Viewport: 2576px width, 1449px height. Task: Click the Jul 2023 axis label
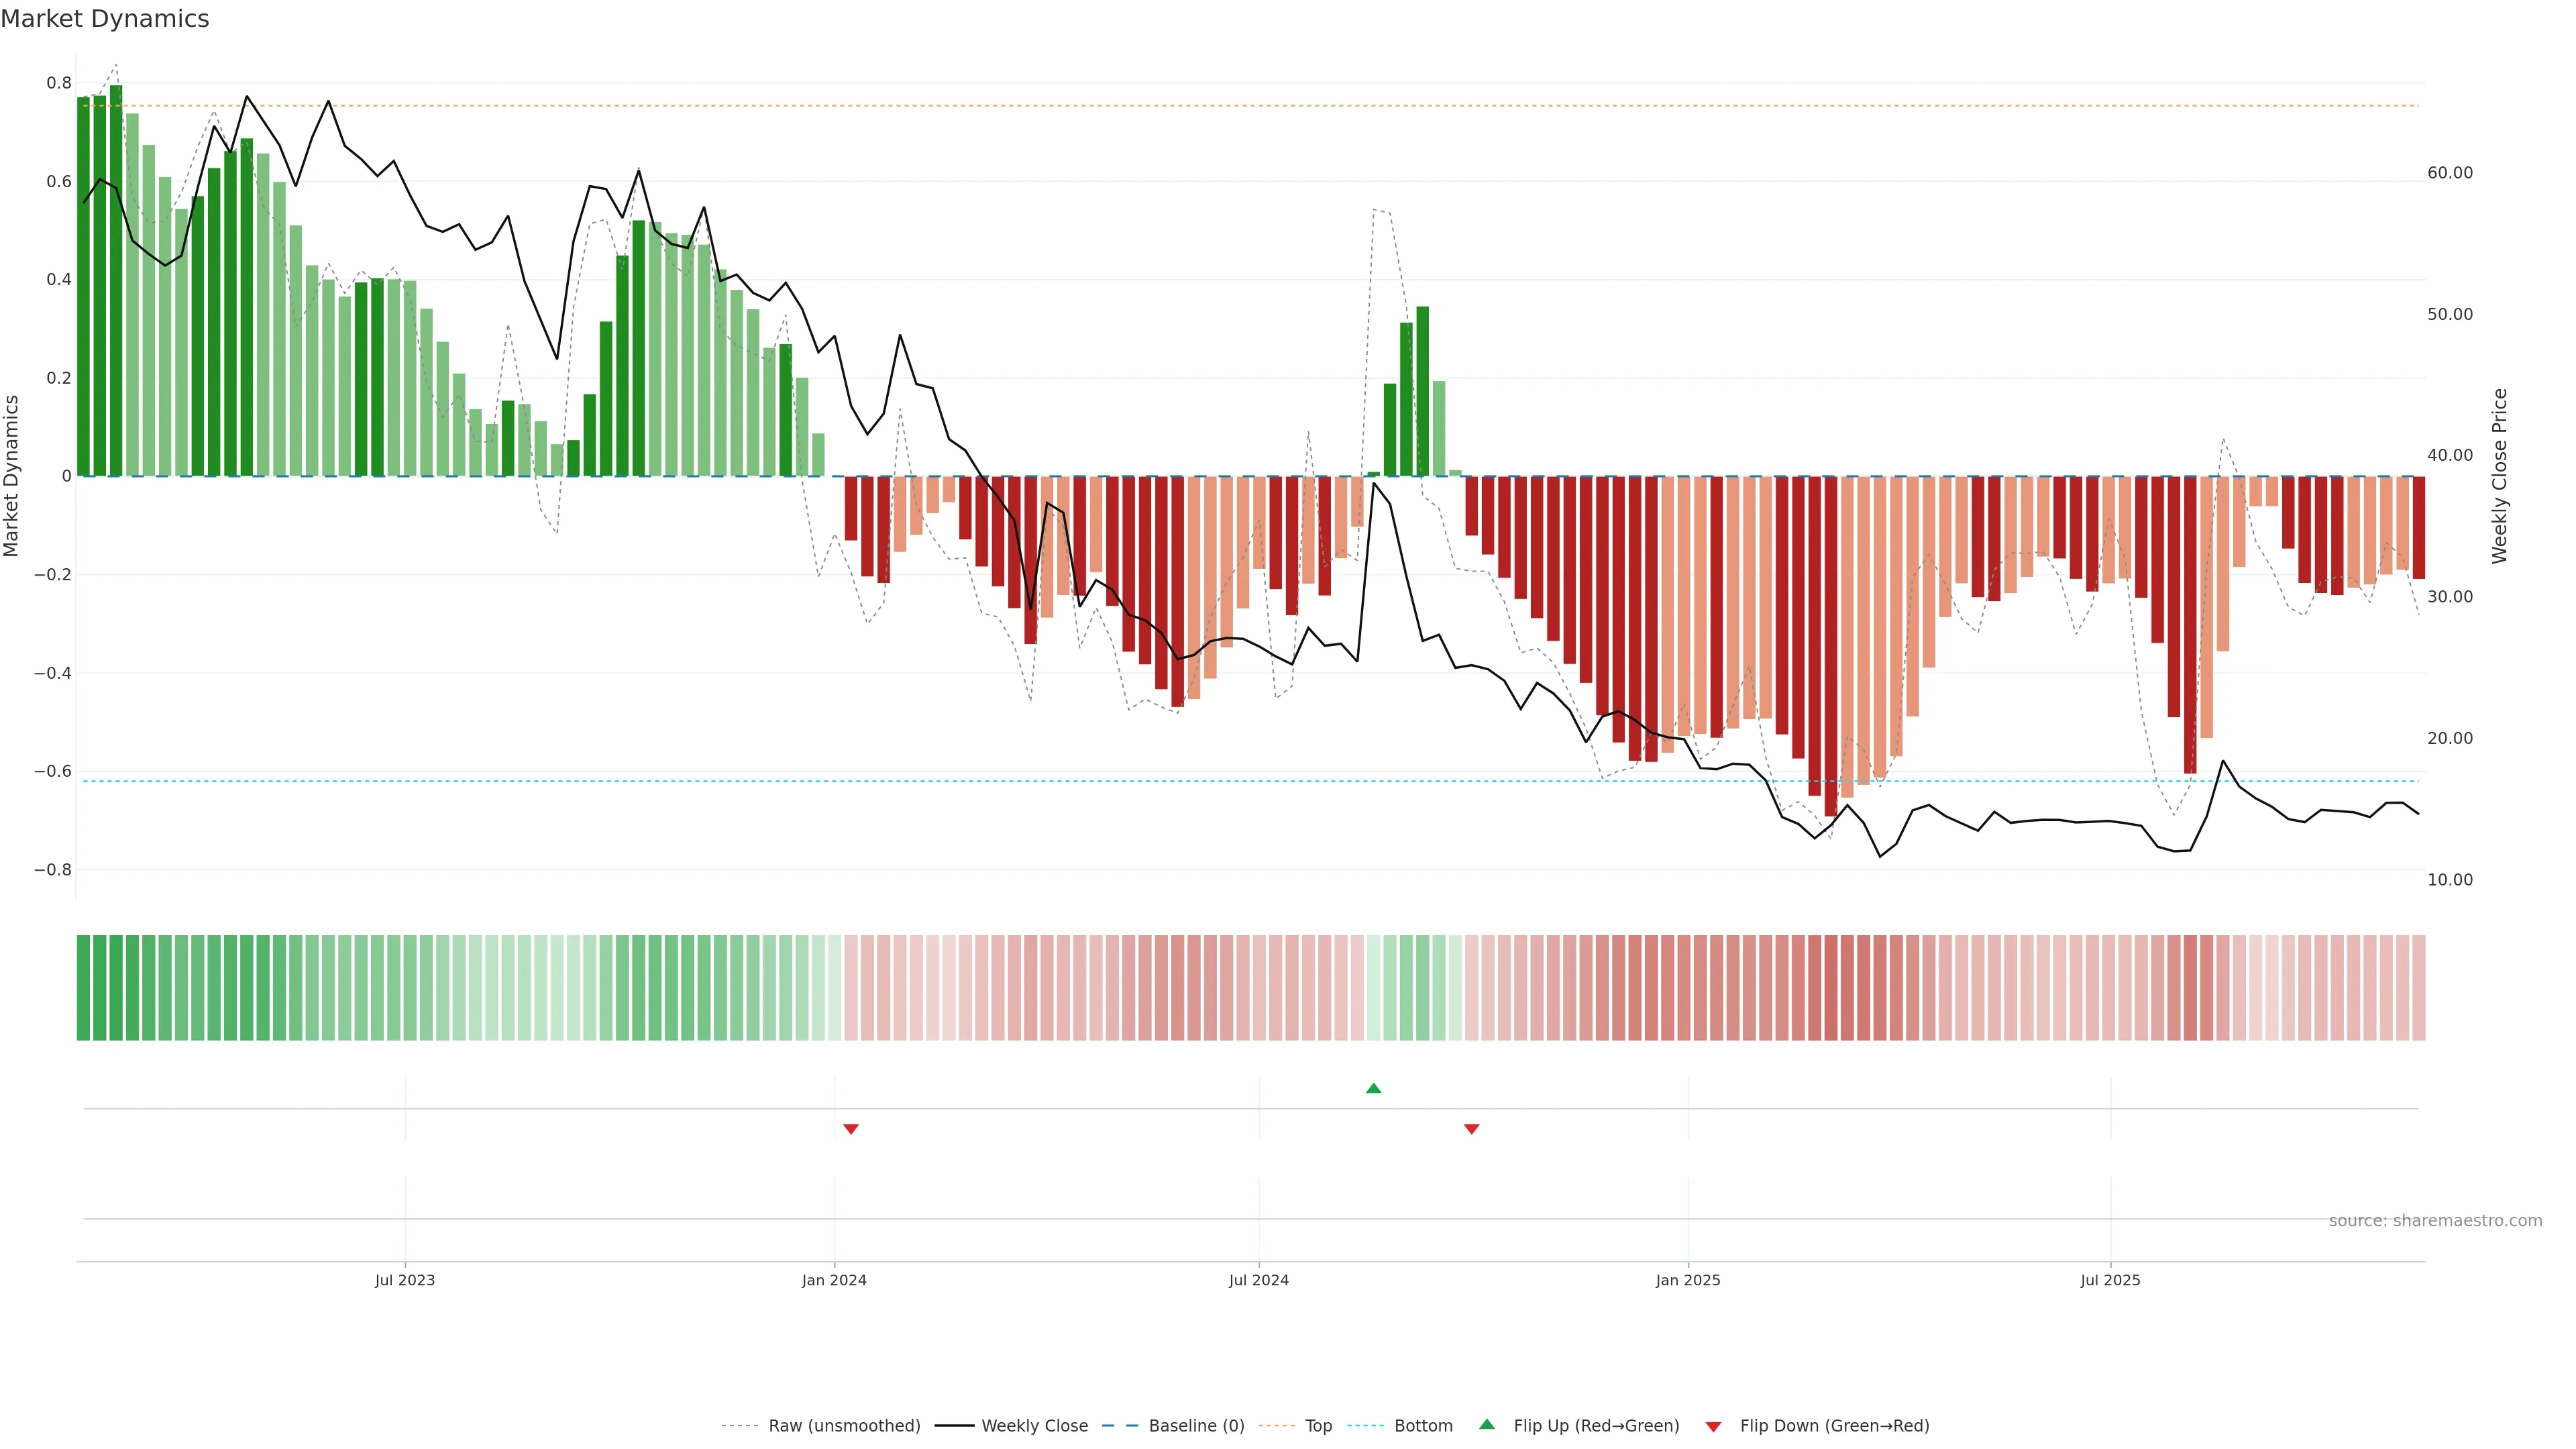[x=405, y=1280]
